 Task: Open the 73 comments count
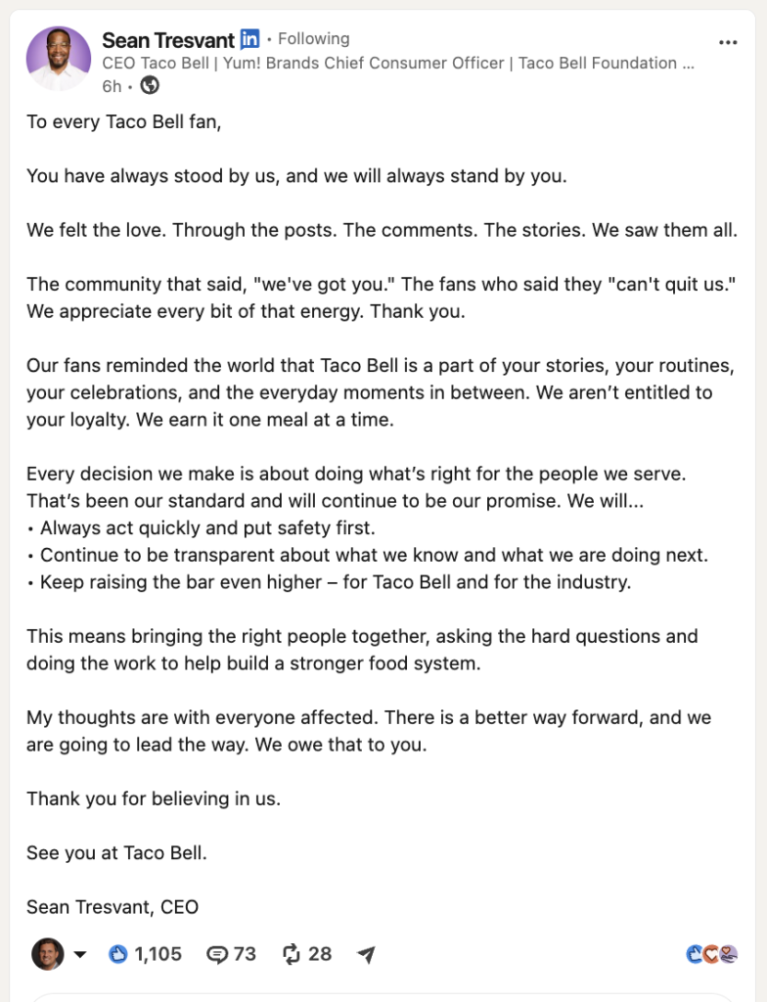tap(245, 954)
